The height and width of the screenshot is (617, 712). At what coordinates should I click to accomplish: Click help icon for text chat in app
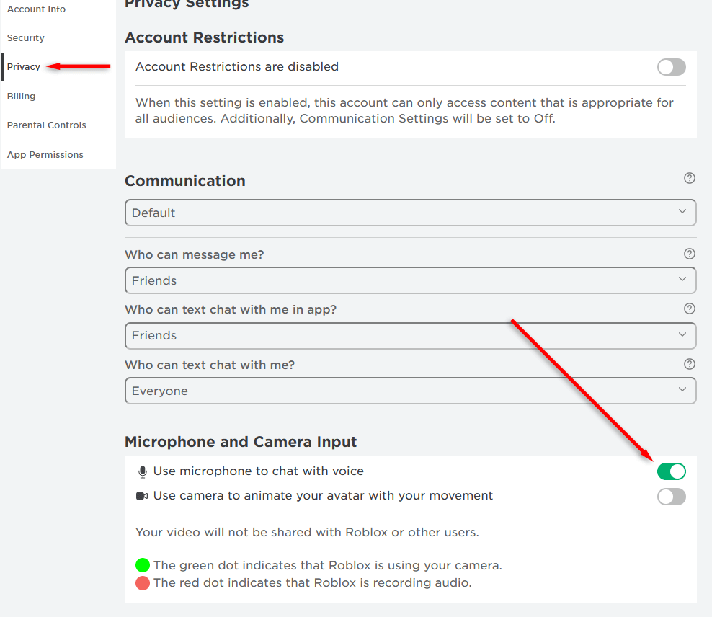[x=690, y=308]
